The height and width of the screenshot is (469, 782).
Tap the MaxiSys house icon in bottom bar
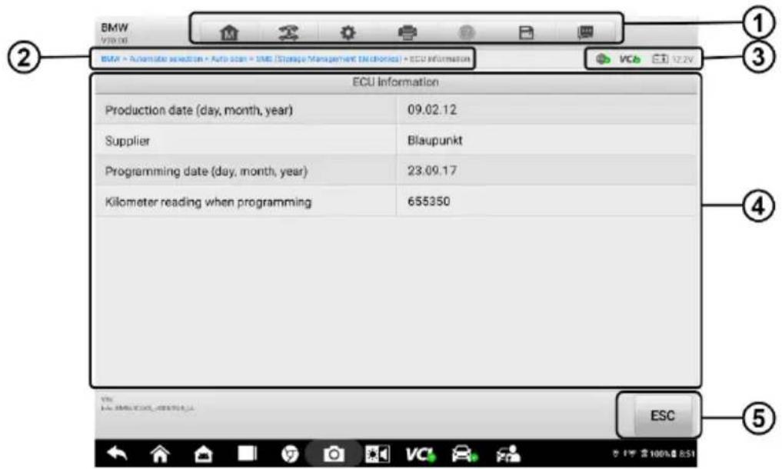[204, 454]
